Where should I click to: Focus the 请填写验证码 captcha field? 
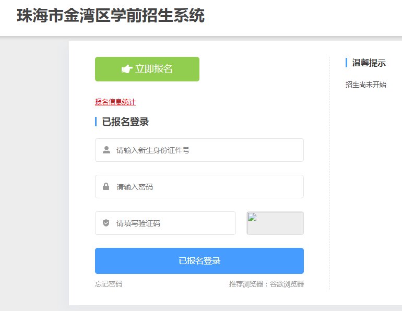pos(172,223)
